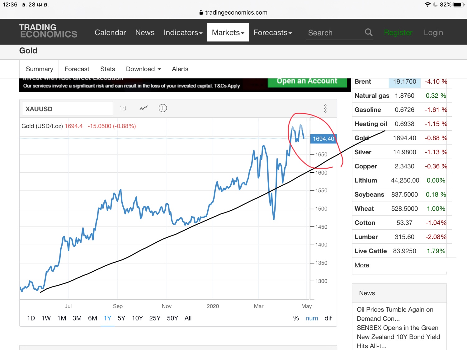Open the Lumber commodity link
The height and width of the screenshot is (350, 467).
click(x=366, y=237)
